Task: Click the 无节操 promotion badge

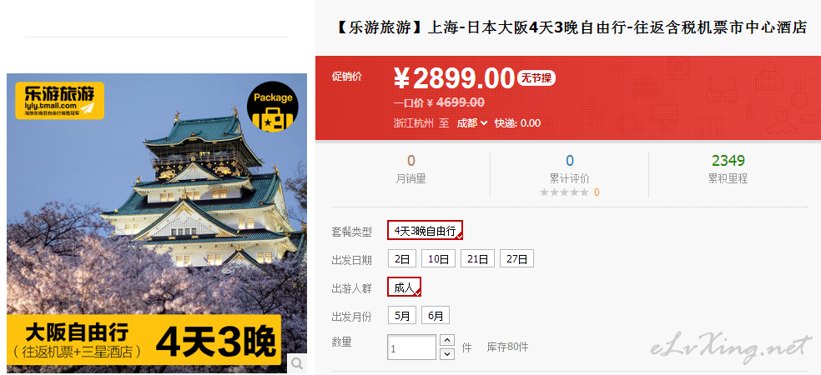Action: [536, 78]
